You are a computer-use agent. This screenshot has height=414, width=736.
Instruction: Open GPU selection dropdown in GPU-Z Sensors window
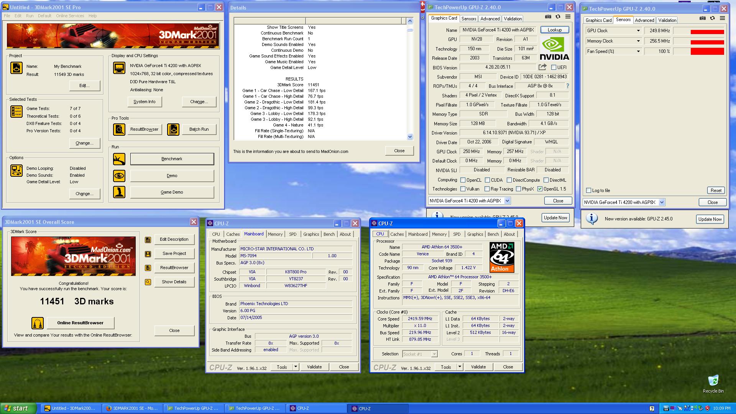point(662,202)
